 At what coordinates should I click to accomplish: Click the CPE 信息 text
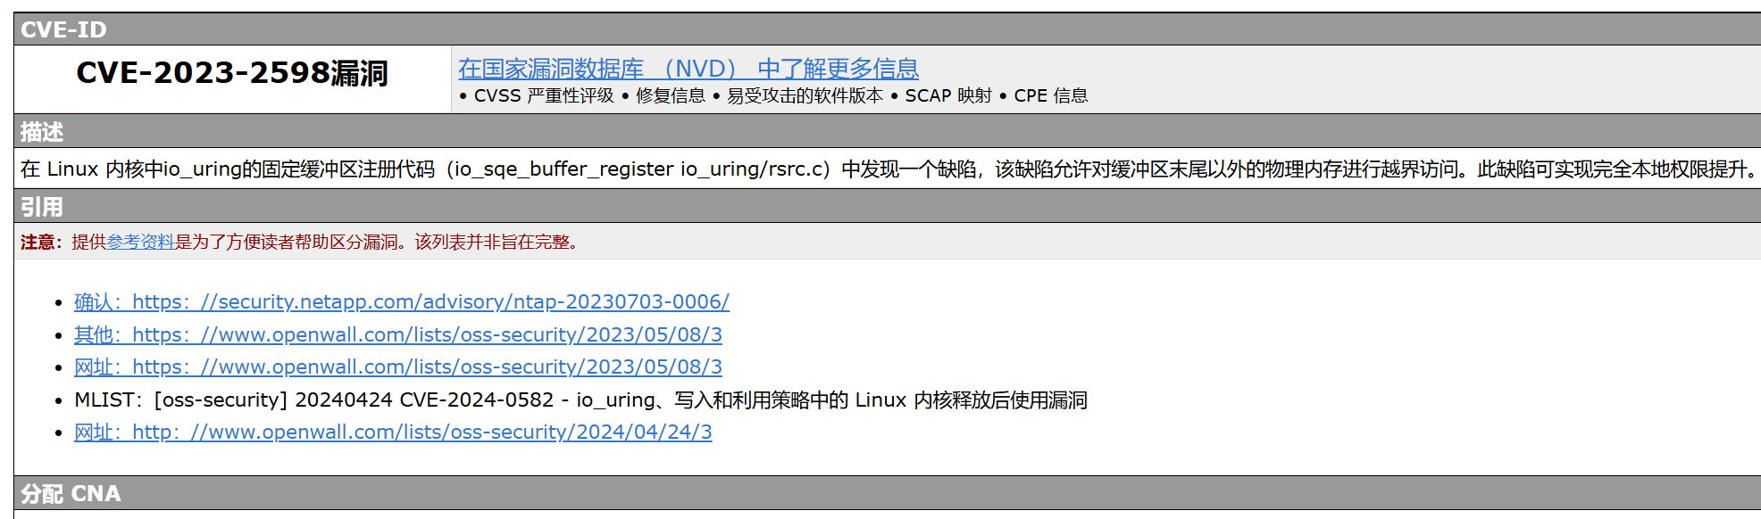tap(1051, 95)
